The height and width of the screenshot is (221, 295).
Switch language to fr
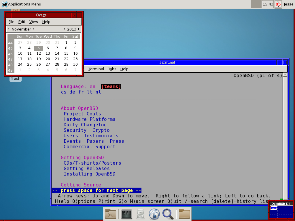81,92
